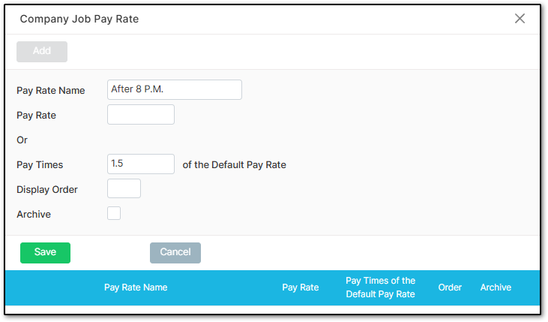Tick the Archive checkbox
This screenshot has width=548, height=322.
point(114,213)
